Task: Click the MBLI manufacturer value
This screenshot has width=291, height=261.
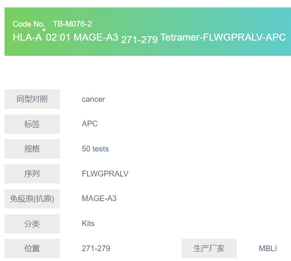Action: 268,249
